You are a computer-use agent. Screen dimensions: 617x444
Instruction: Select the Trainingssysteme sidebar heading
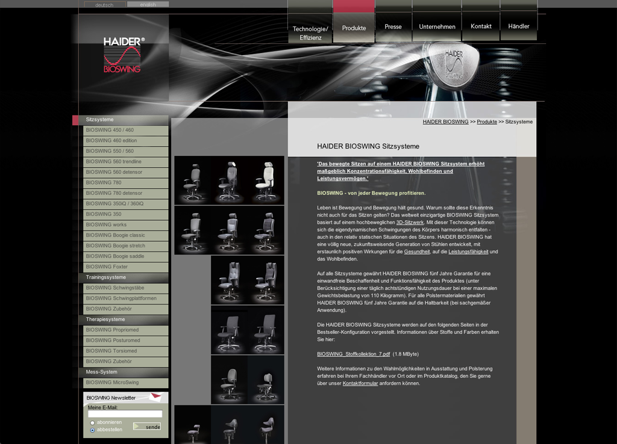click(x=124, y=277)
